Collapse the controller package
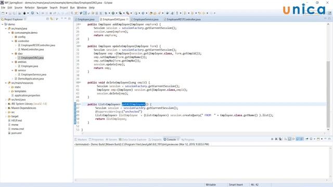 (12, 41)
